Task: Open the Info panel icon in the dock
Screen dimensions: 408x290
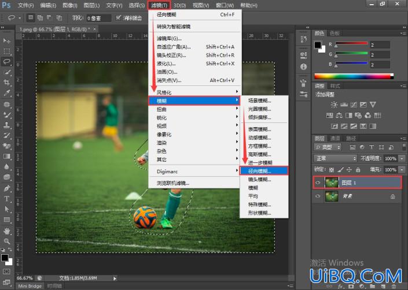Action: pos(303,67)
